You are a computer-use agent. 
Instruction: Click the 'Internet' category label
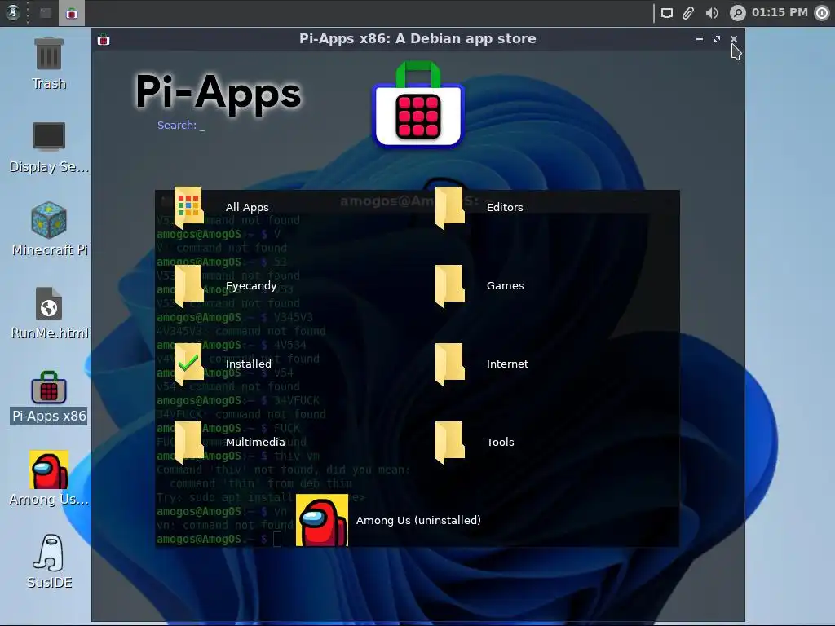pyautogui.click(x=507, y=364)
